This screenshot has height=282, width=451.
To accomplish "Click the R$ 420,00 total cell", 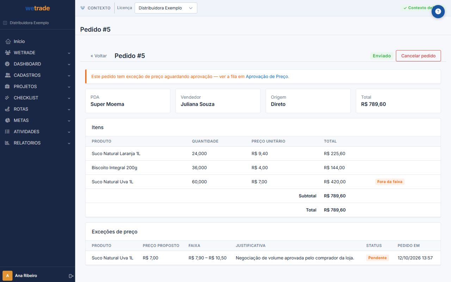I will [335, 182].
